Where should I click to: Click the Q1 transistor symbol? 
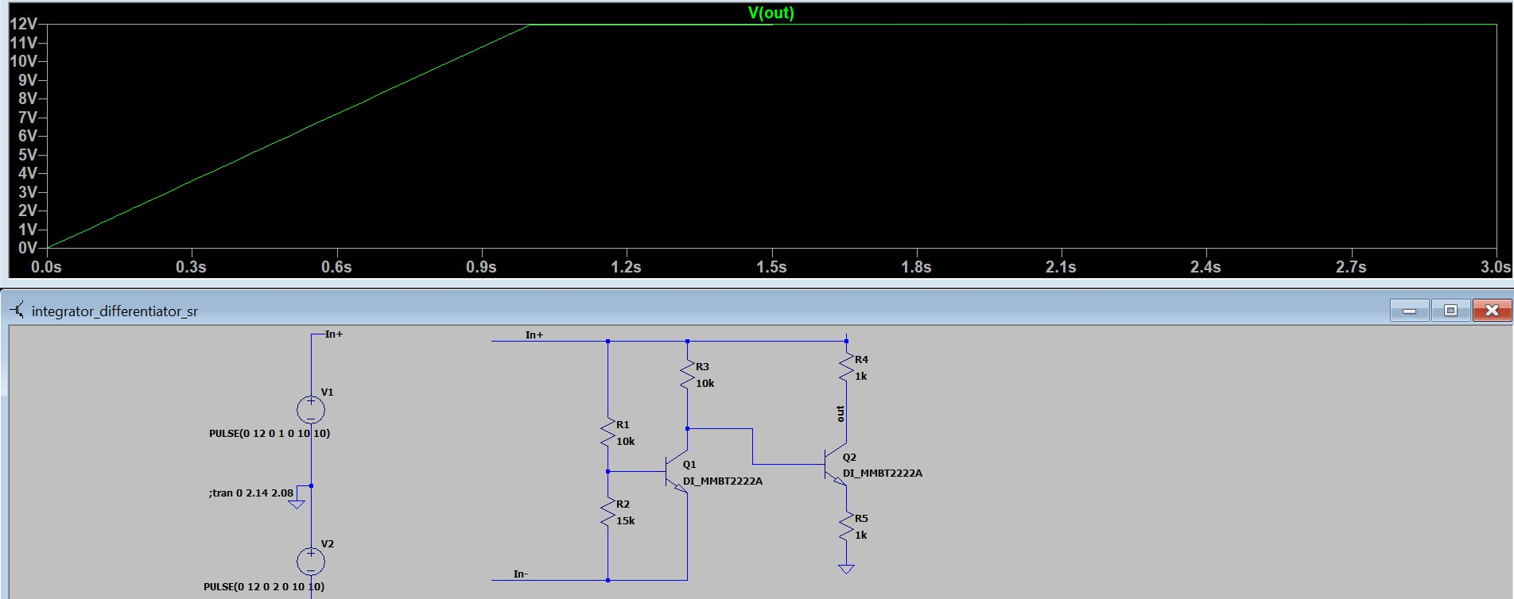[677, 471]
